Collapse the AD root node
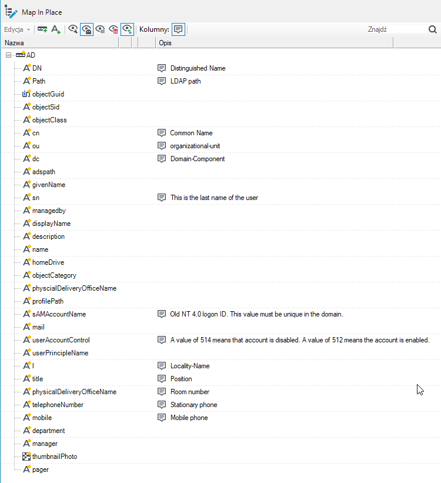441x483 pixels. point(8,55)
